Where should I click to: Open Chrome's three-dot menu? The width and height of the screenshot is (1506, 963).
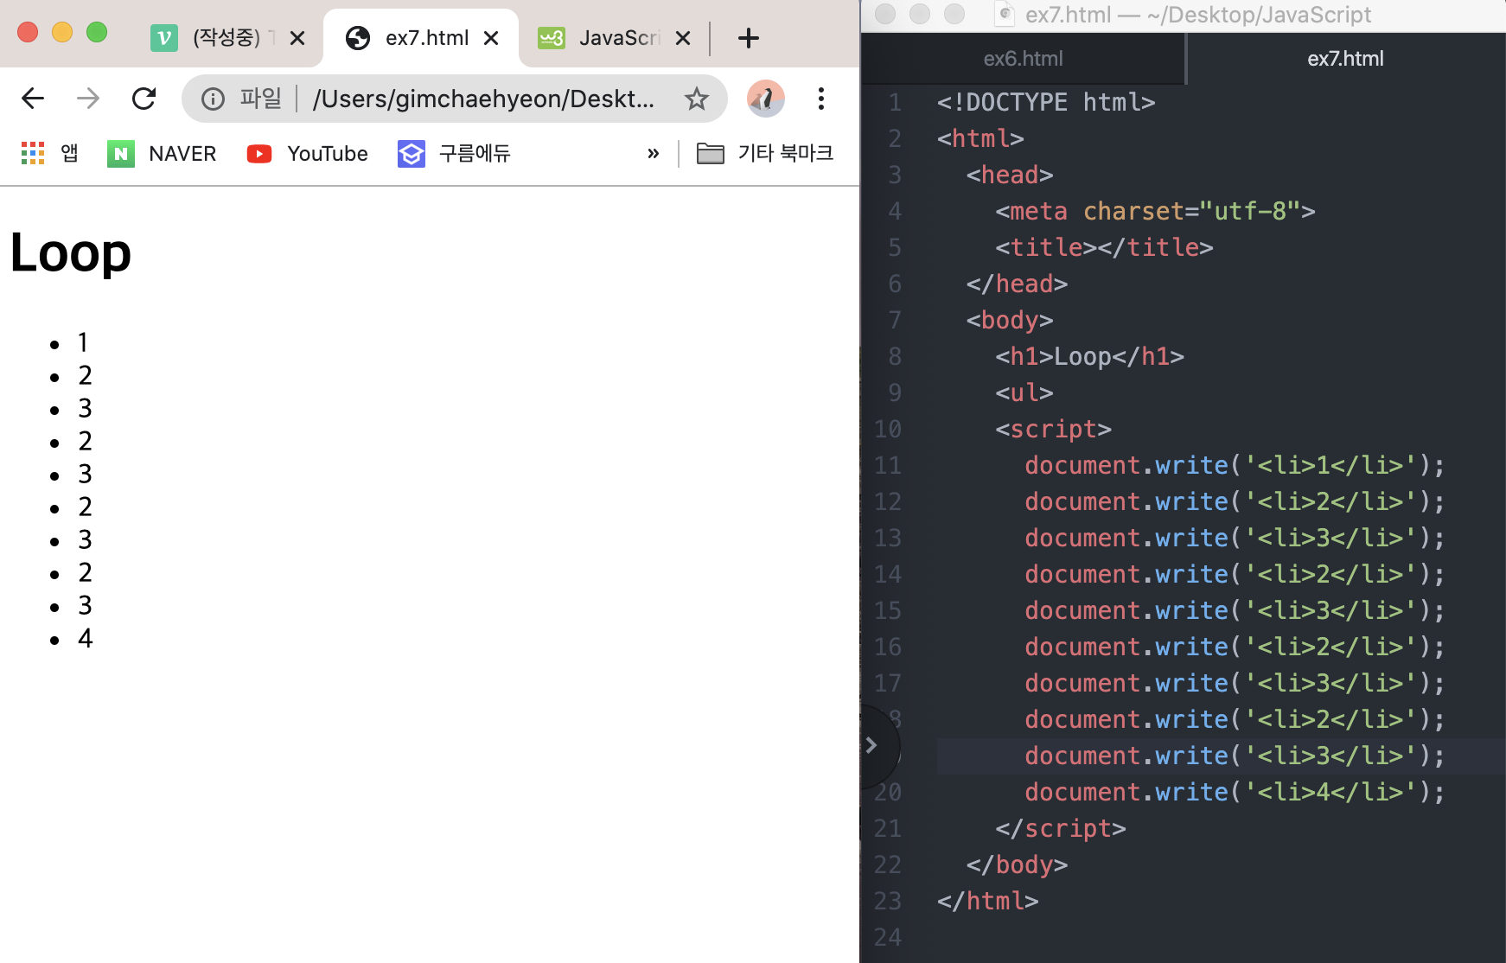(x=821, y=99)
